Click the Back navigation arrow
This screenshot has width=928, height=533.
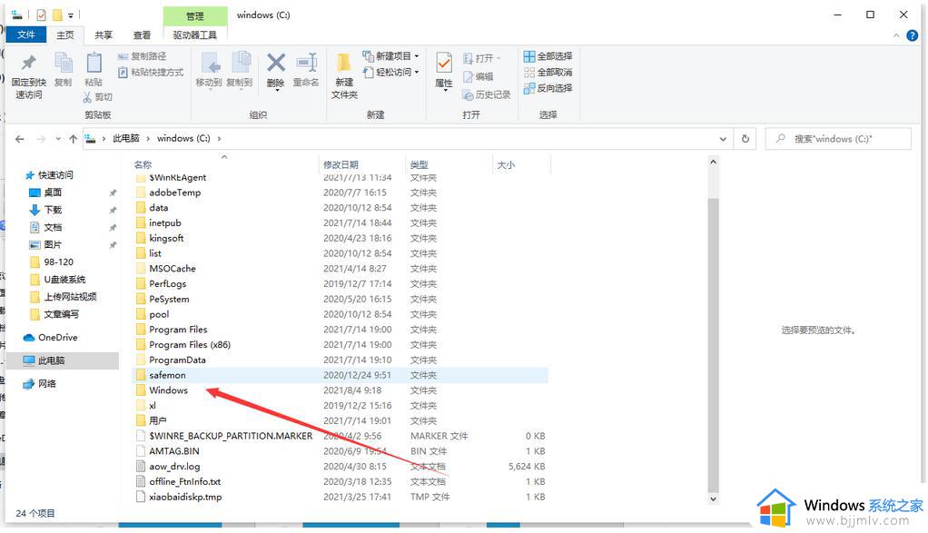[20, 139]
